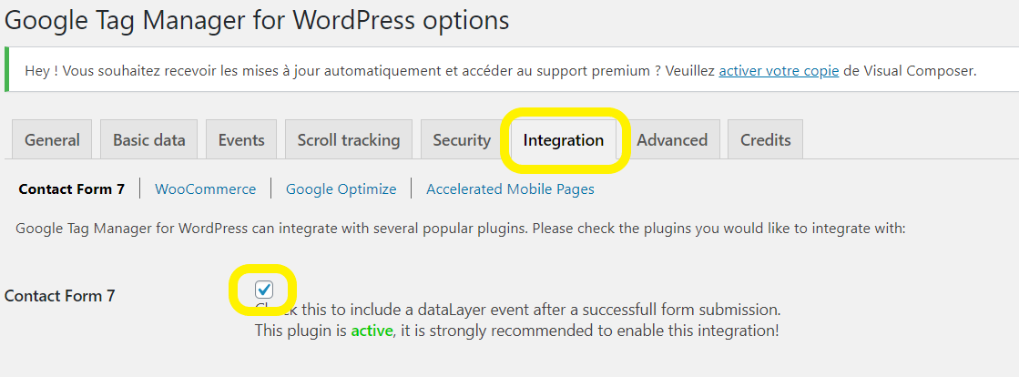This screenshot has width=1019, height=377.
Task: Click the "activer votre copie" link
Action: pyautogui.click(x=779, y=70)
